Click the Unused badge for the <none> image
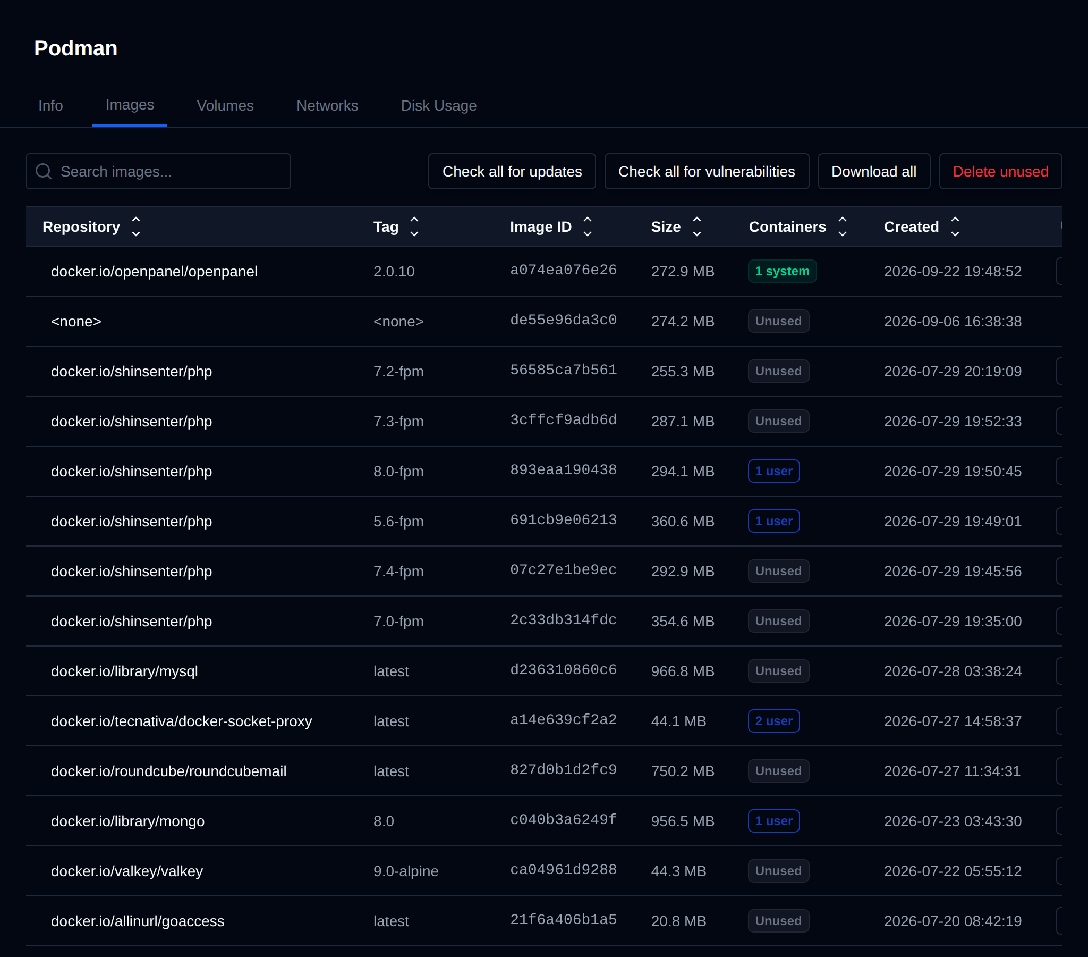Image resolution: width=1088 pixels, height=957 pixels. (x=778, y=321)
